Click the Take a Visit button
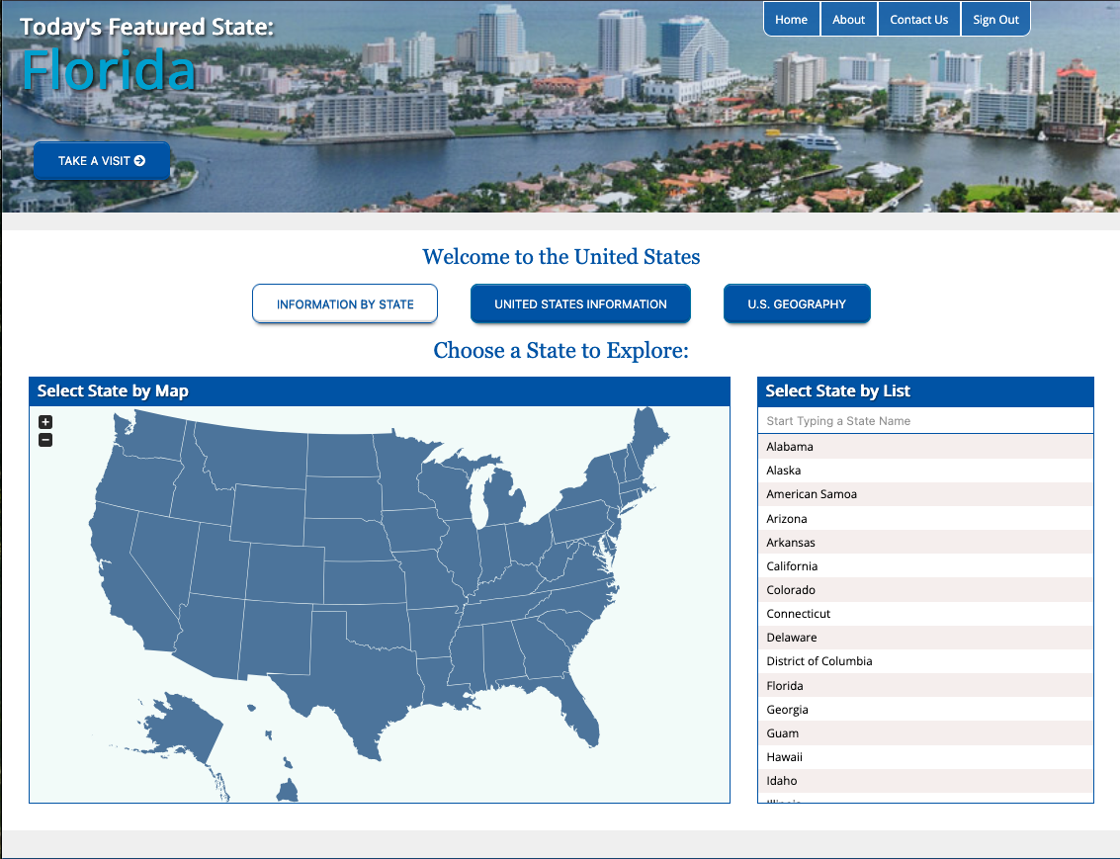Image resolution: width=1120 pixels, height=859 pixels. (102, 161)
